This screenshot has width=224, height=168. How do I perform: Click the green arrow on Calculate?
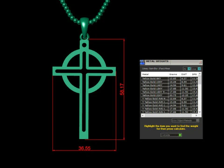(x=180, y=135)
